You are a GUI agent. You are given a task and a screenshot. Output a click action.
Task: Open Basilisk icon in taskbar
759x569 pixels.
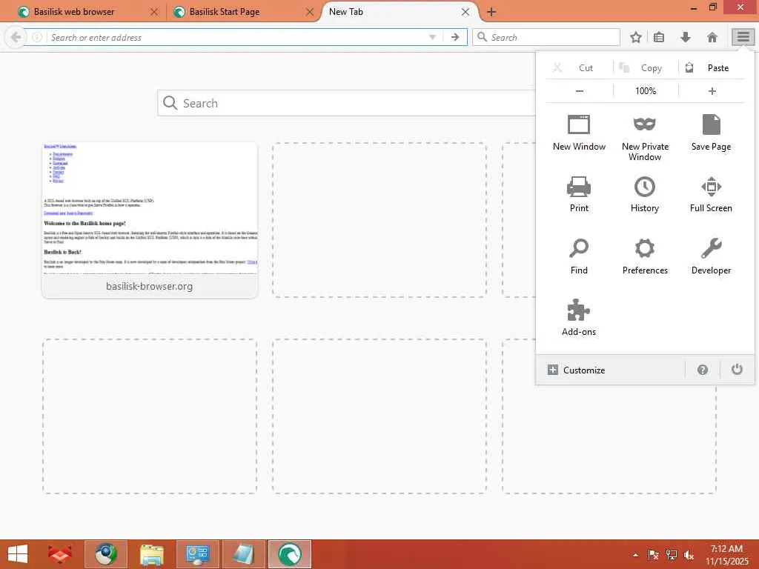(x=290, y=554)
